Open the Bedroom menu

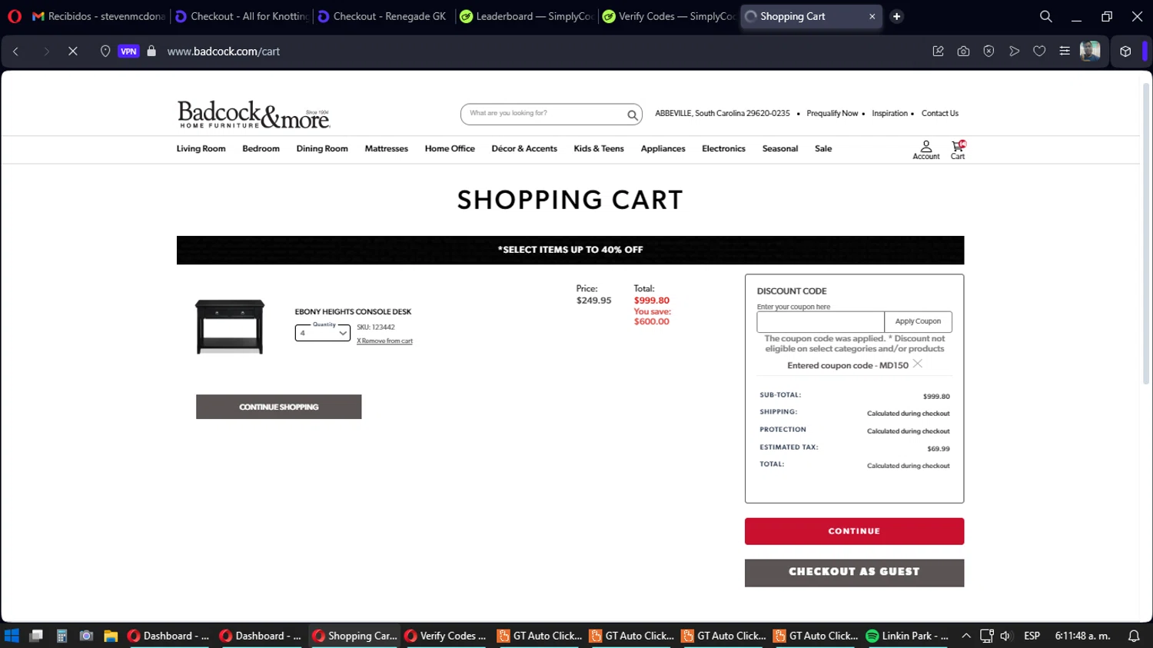point(261,149)
